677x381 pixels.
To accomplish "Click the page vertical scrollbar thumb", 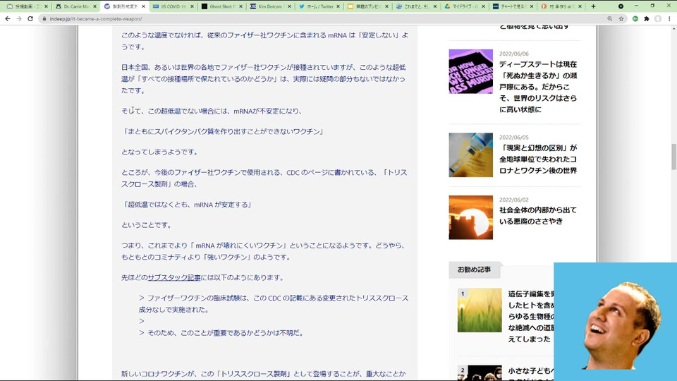I will click(x=673, y=157).
